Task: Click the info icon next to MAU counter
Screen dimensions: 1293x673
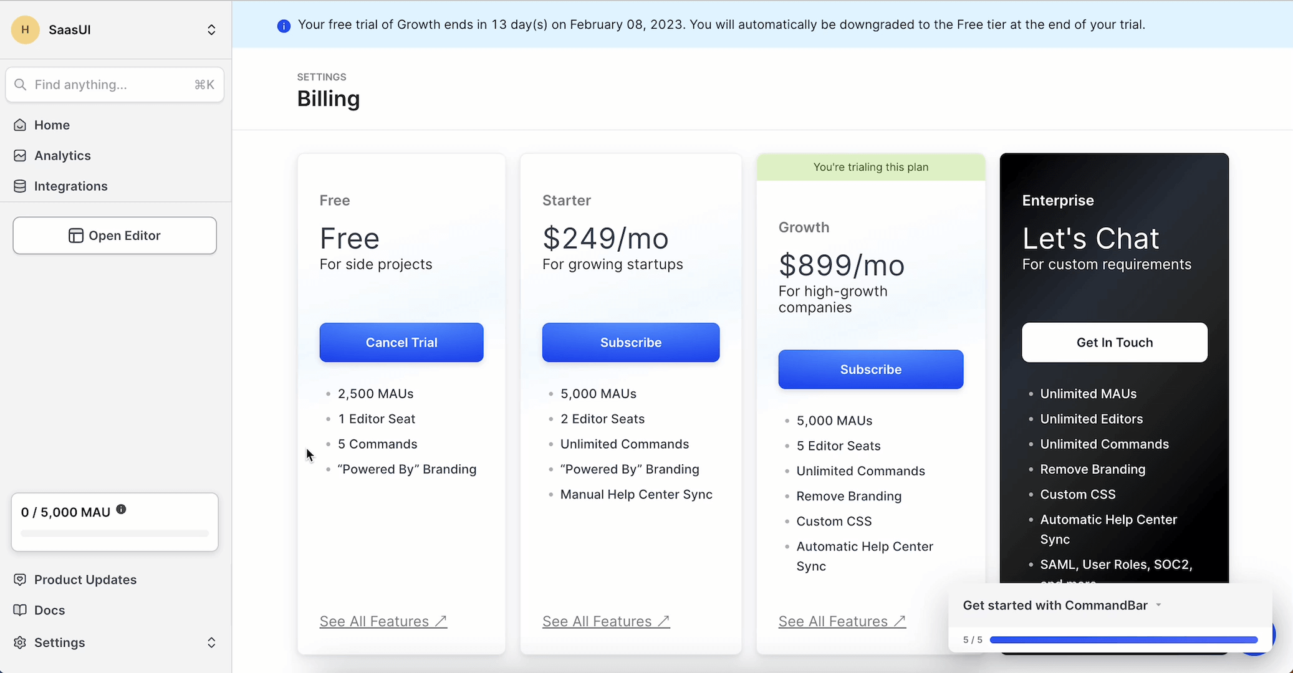Action: tap(122, 509)
